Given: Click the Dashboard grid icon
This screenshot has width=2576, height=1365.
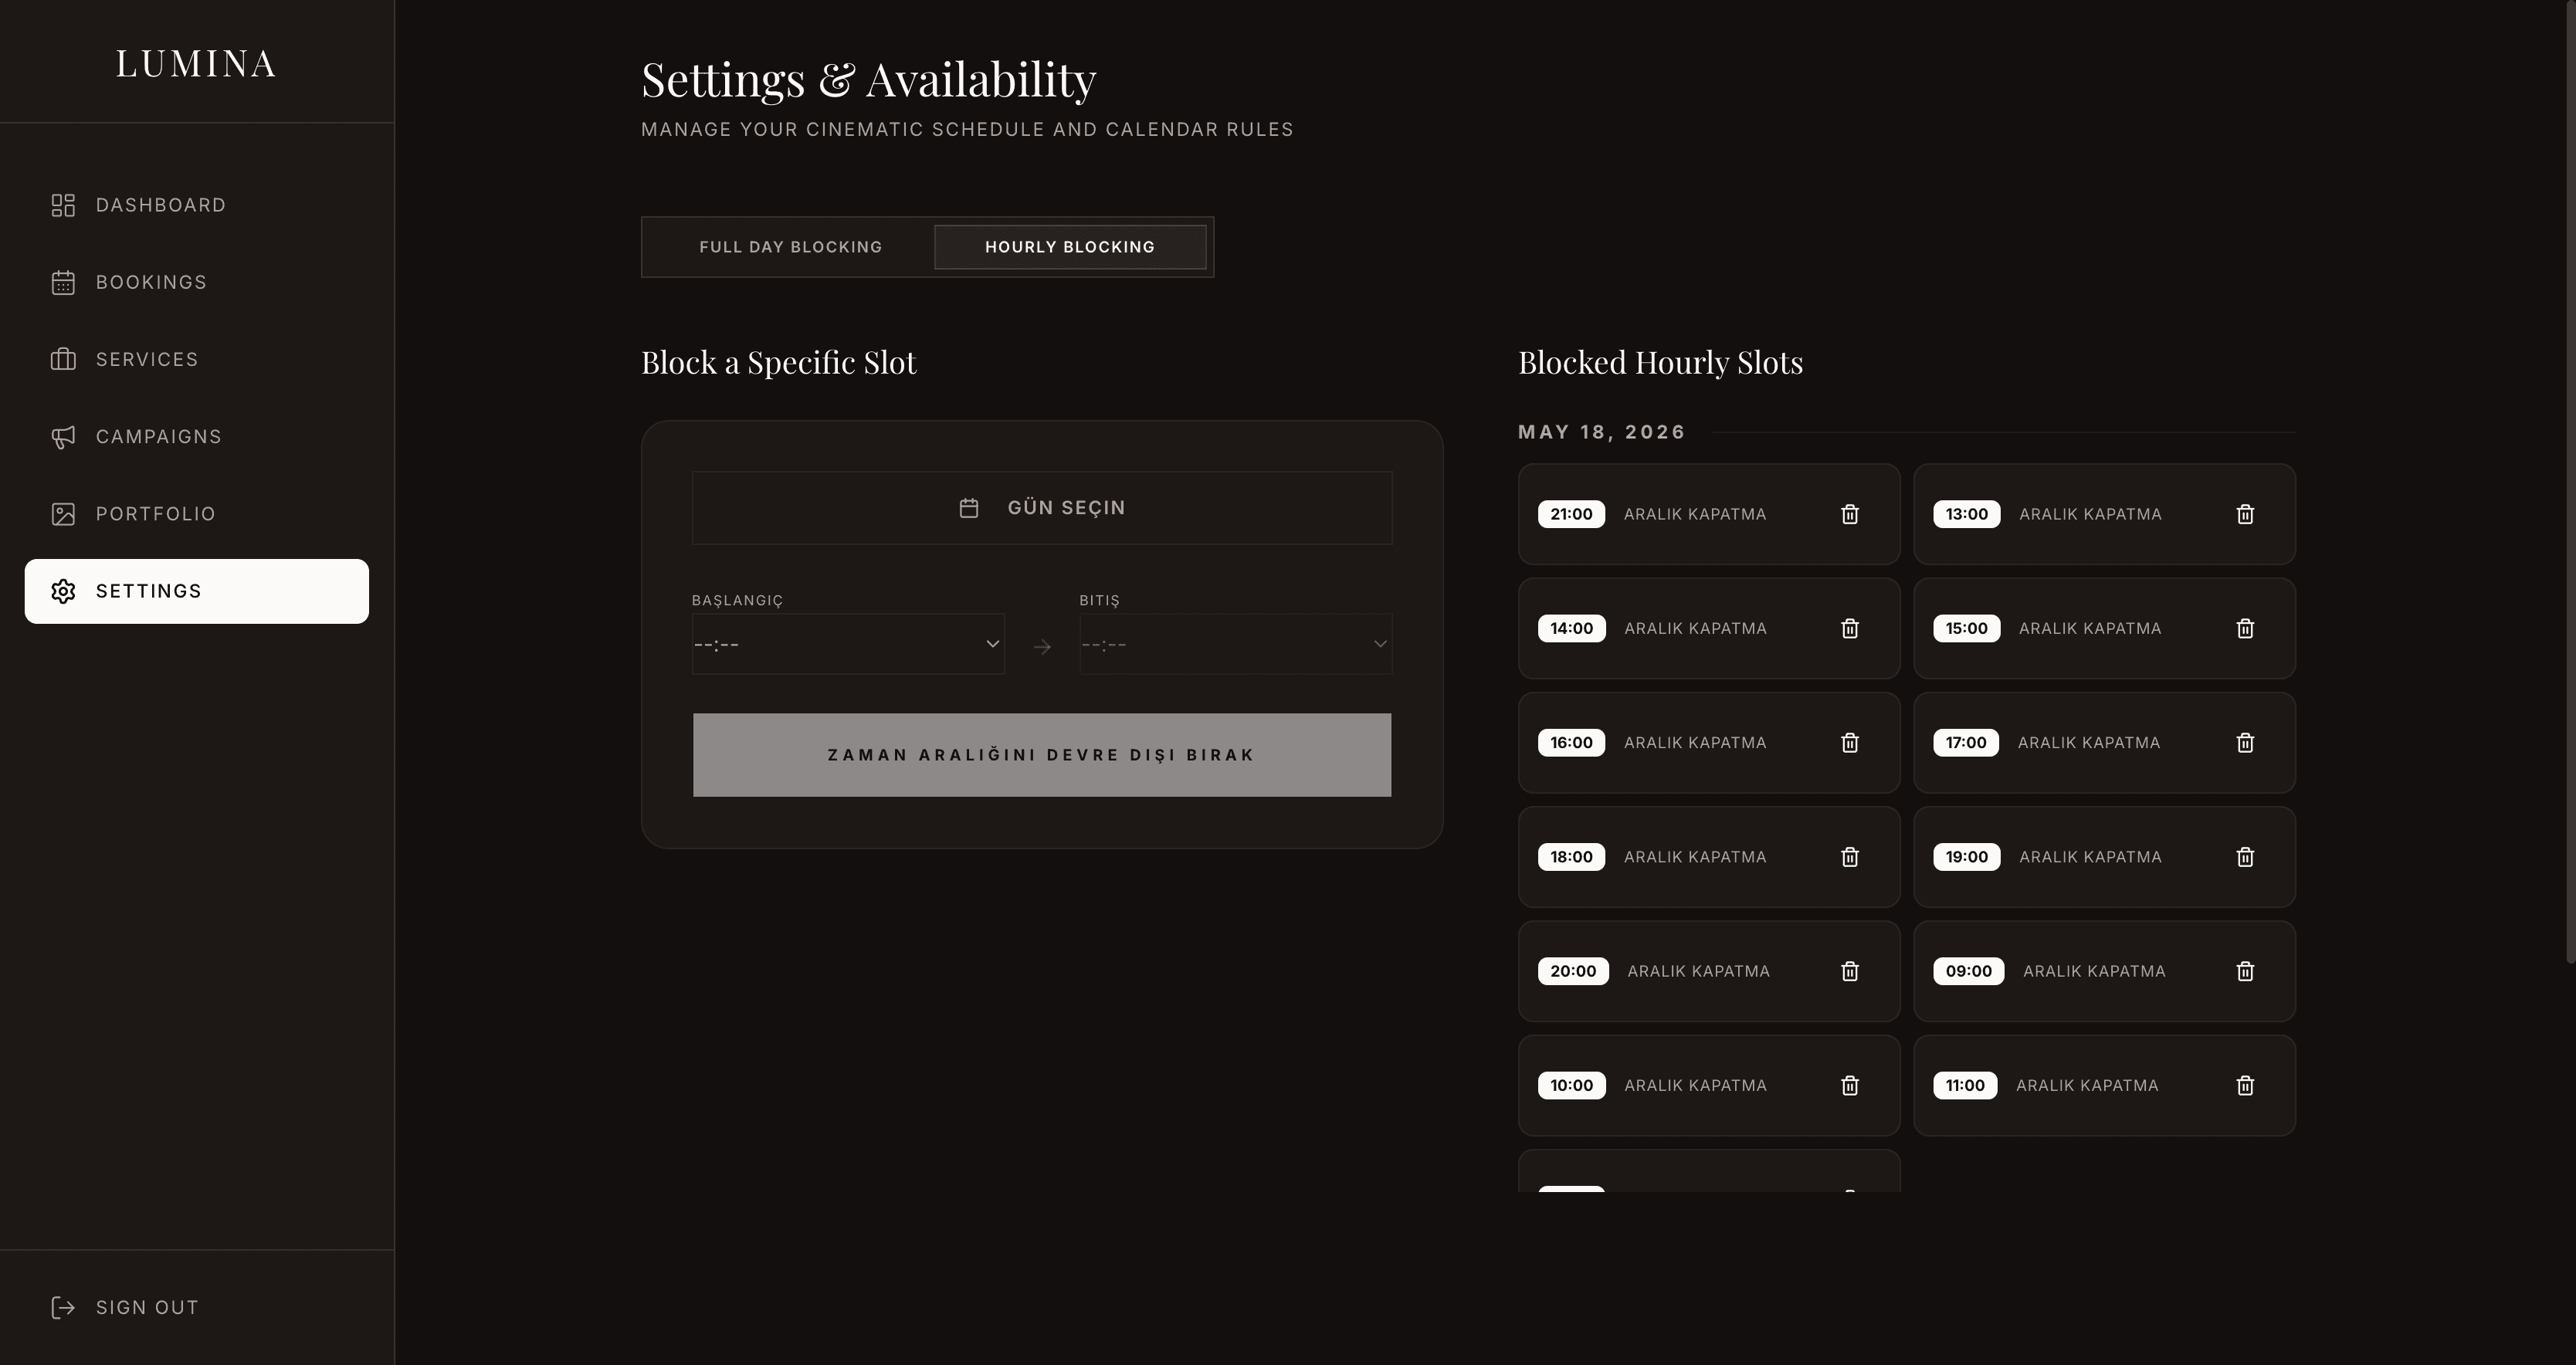Looking at the screenshot, I should [63, 205].
